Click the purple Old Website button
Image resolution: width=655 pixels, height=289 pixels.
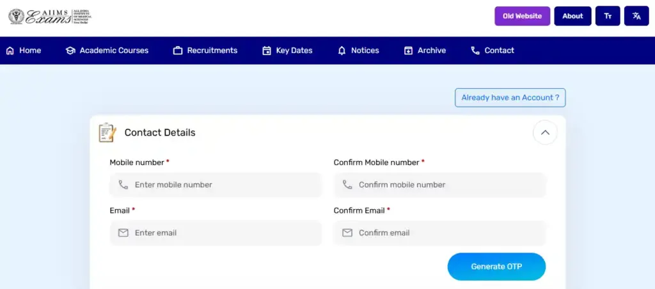522,16
